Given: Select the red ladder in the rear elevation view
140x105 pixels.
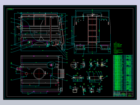Looking at the screenshot, I should [x=92, y=30].
